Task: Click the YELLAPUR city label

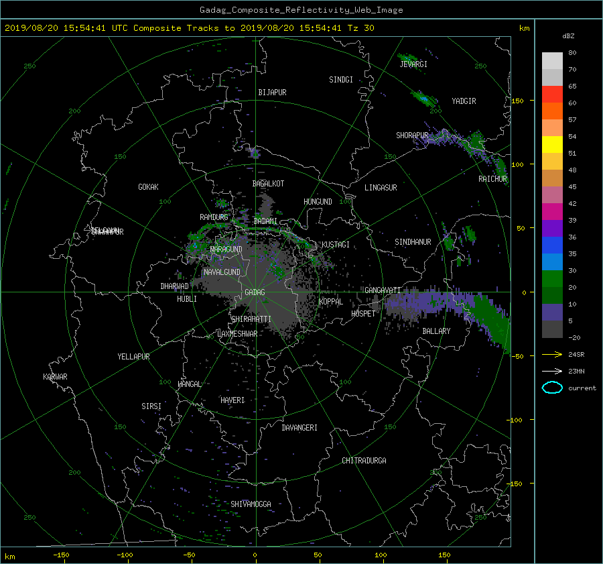Action: (x=133, y=357)
